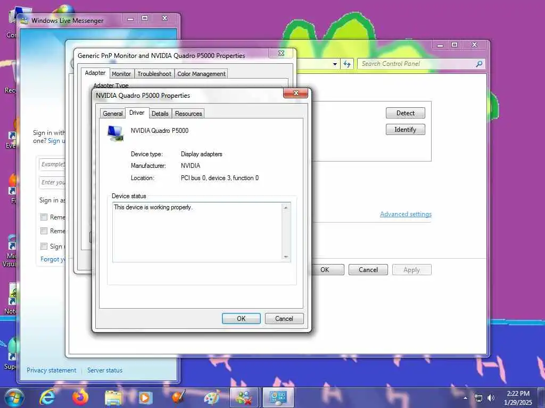Open Windows Media Player from taskbar
The image size is (545, 408).
point(145,397)
